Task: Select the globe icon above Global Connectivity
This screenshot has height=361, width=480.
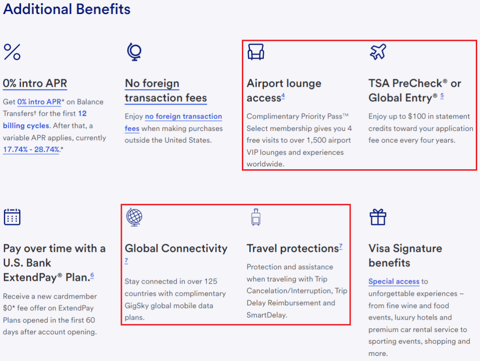Action: 135,217
